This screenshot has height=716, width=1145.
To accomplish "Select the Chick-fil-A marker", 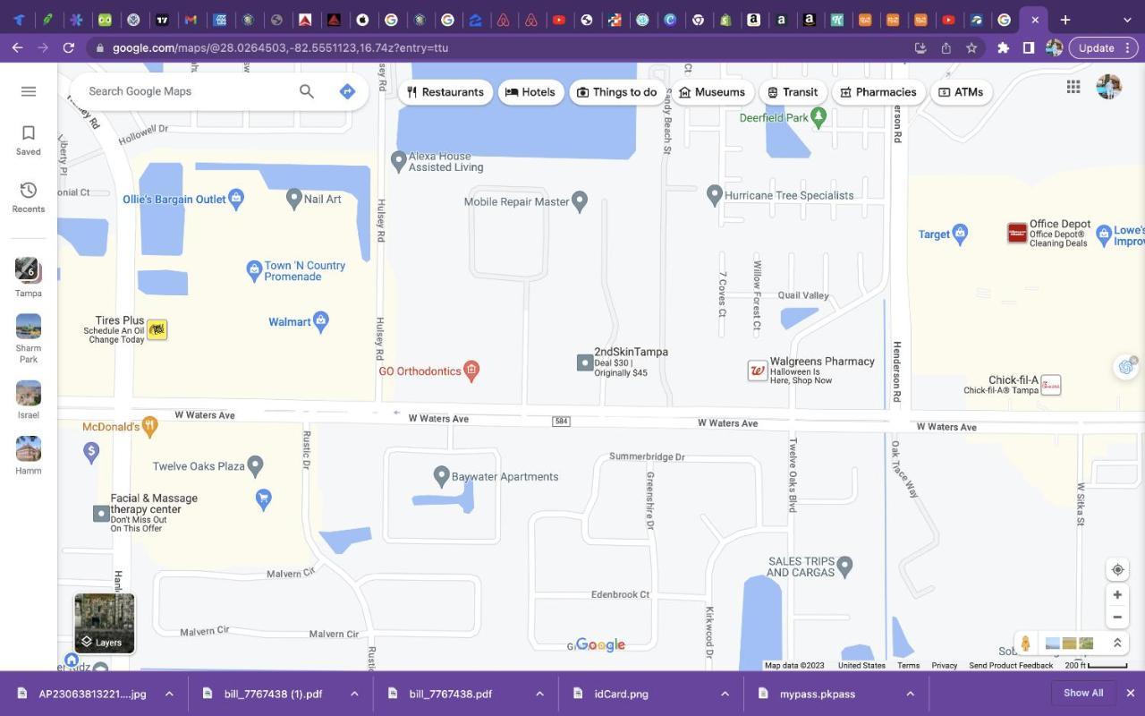I will click(x=1051, y=386).
